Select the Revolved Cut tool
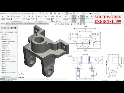The image size is (124, 93). point(33,18)
